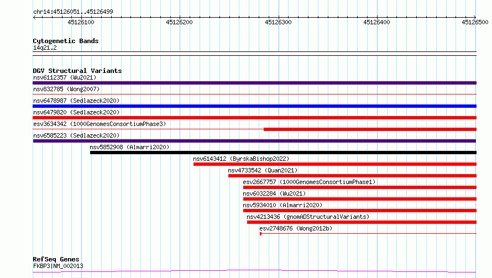Open nsv4213436 (gnomADStructuralVariants) label

(x=308, y=217)
